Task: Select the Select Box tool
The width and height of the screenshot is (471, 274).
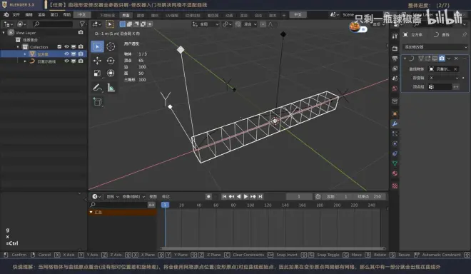Action: tap(97, 46)
